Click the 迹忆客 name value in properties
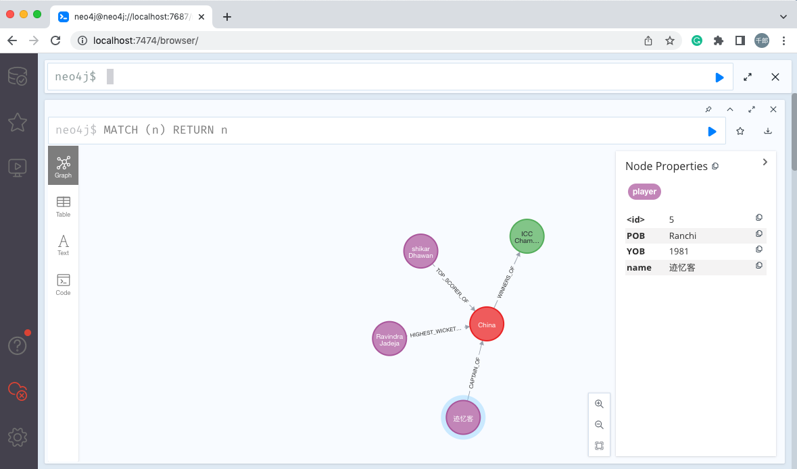This screenshot has height=469, width=797. point(682,267)
